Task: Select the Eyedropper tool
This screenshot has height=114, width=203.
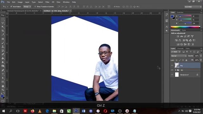Action: coord(3,35)
